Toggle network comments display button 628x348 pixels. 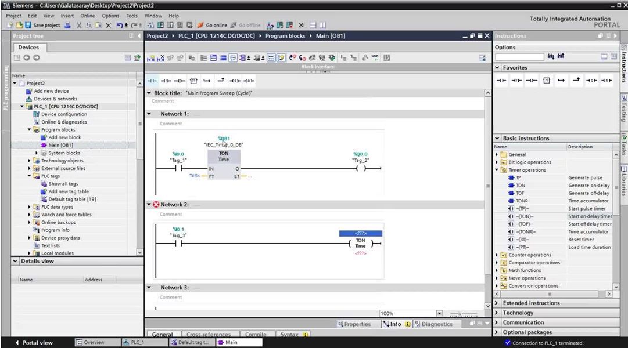pos(233,58)
